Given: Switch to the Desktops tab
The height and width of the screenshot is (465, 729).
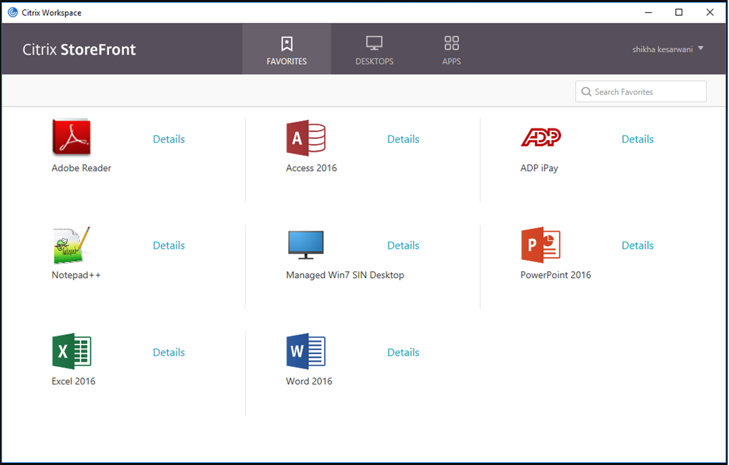Looking at the screenshot, I should [374, 50].
